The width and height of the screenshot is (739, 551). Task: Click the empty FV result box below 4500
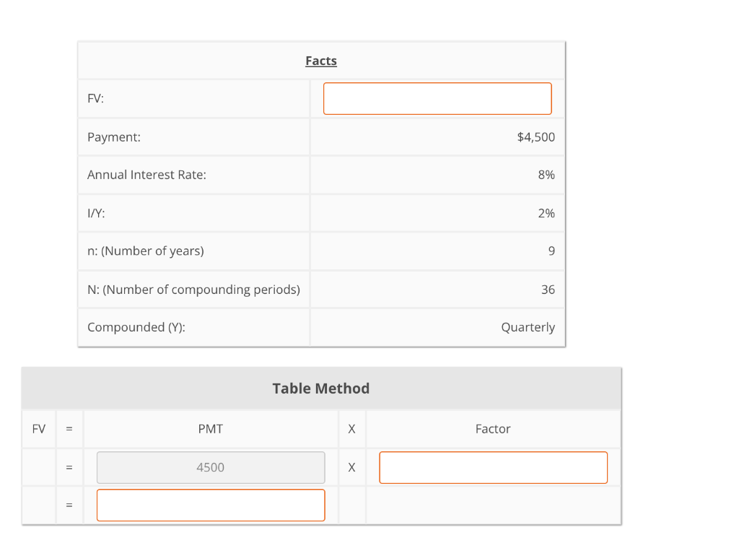click(x=210, y=505)
